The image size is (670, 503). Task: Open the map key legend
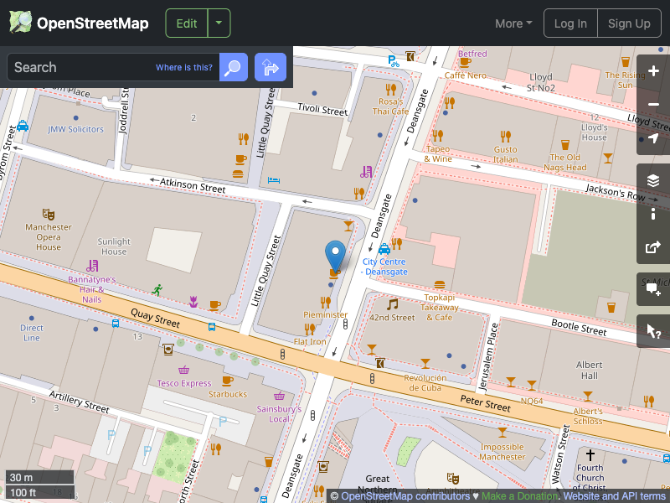coord(653,214)
